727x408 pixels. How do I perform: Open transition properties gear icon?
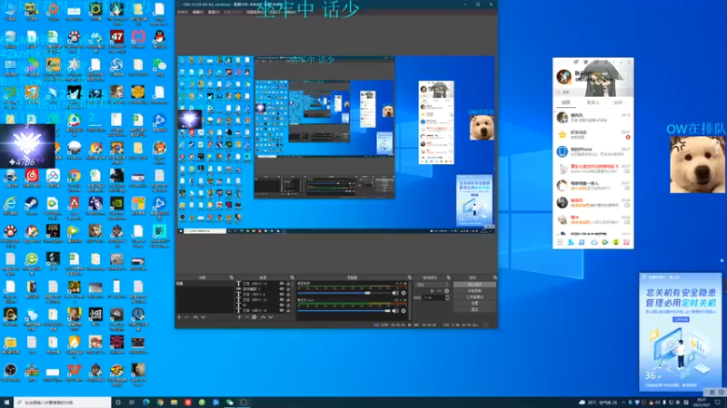(446, 291)
